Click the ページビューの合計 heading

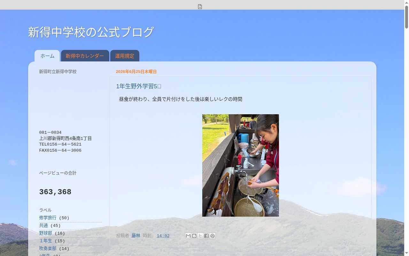coord(58,173)
